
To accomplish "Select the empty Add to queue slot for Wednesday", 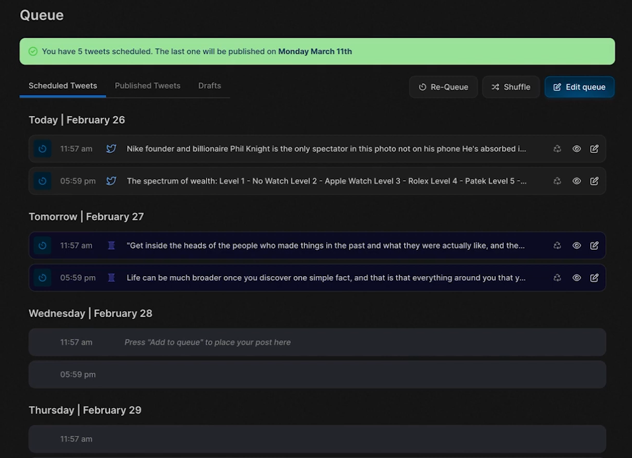I will pos(317,342).
